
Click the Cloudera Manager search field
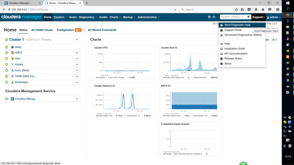(232, 17)
